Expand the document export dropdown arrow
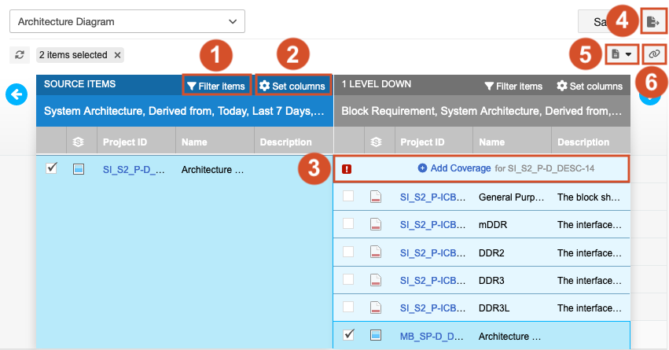 [628, 54]
